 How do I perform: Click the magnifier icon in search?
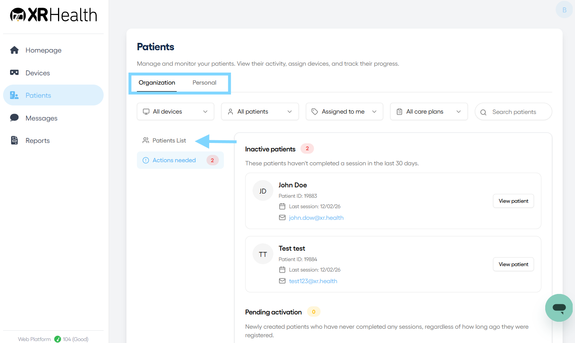tap(483, 112)
